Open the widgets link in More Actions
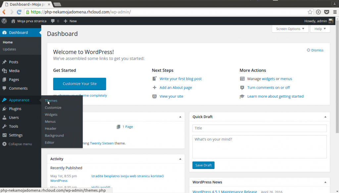The image size is (339, 193). click(268, 79)
